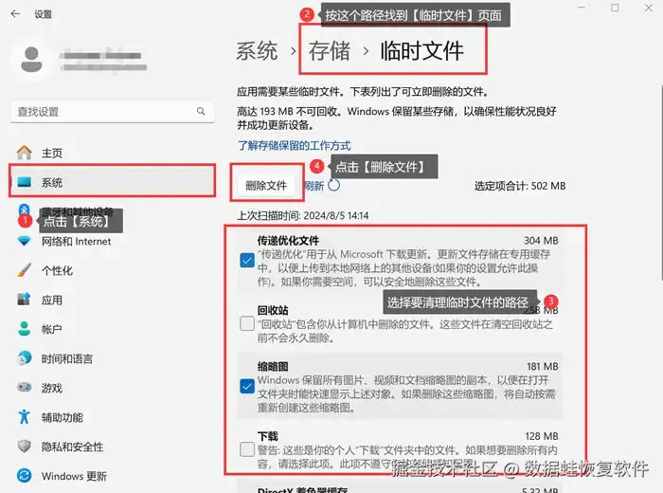Click the back arrow in Settings
This screenshot has width=663, height=493.
[15, 14]
